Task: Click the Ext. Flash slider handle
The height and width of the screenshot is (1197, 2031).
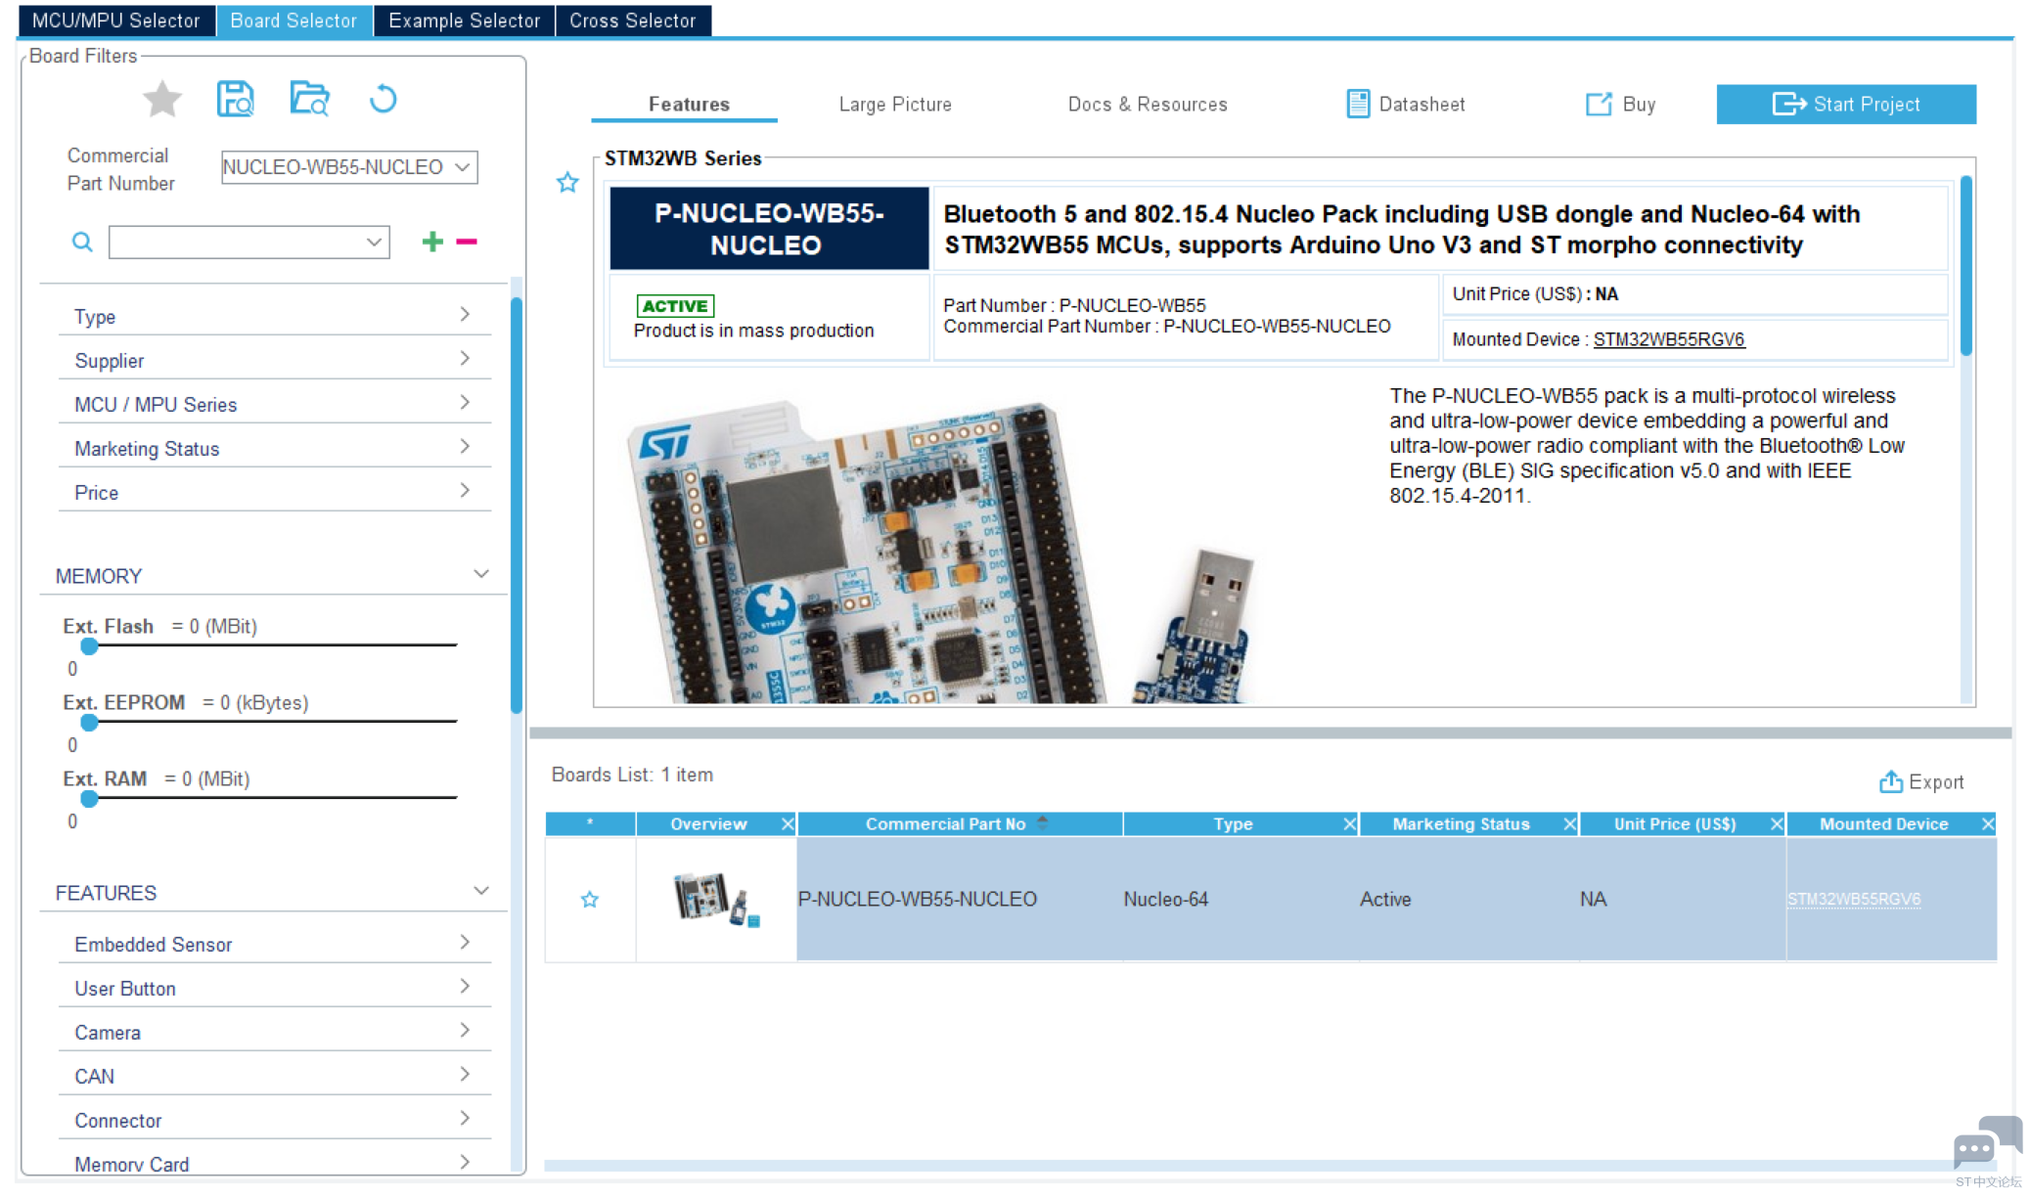Action: tap(89, 645)
